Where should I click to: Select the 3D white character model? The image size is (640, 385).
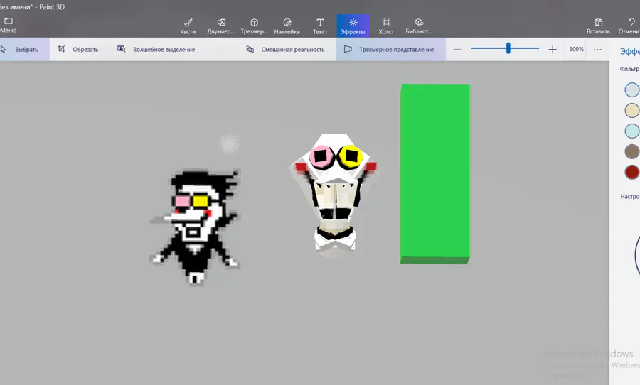click(334, 193)
